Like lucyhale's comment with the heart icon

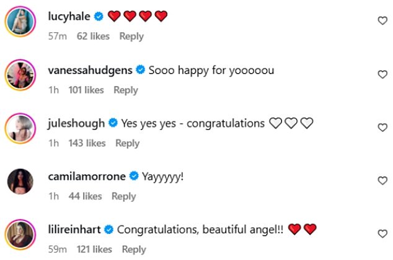click(x=382, y=21)
